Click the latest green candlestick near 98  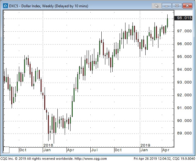[167, 23]
